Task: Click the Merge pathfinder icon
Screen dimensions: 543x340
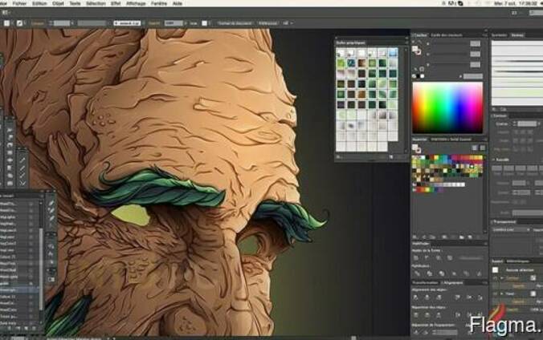Action: coord(442,273)
